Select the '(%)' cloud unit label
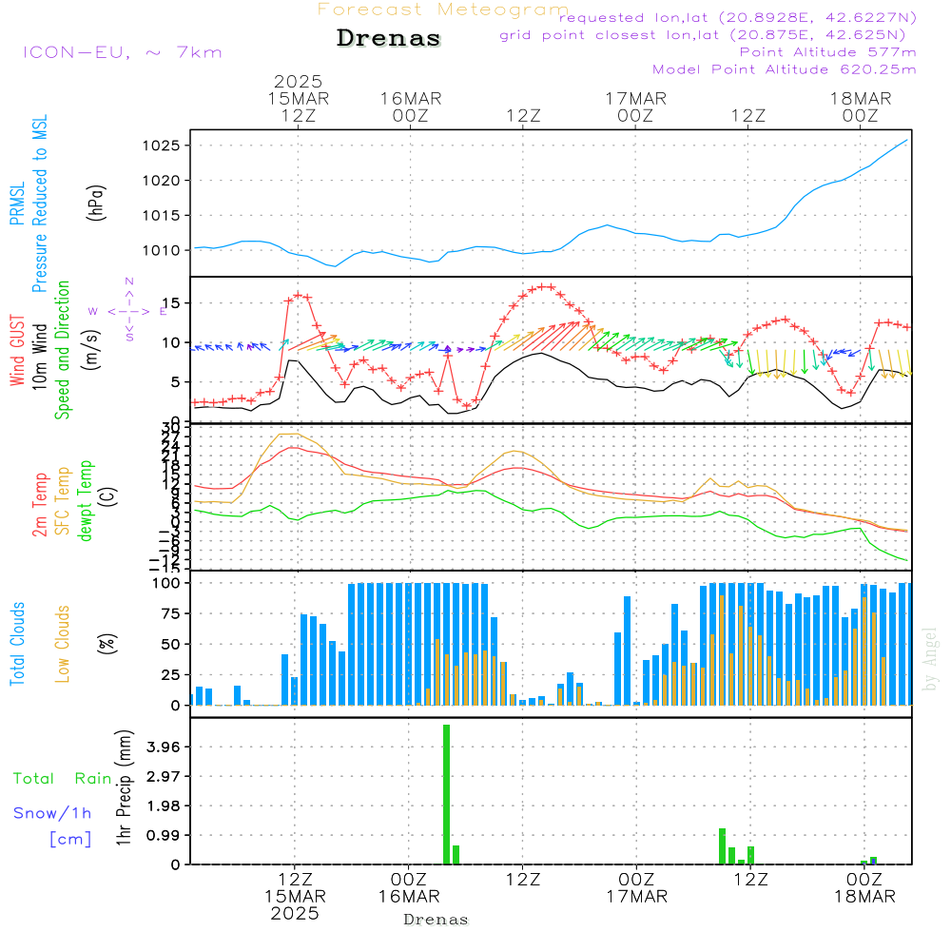The height and width of the screenshot is (951, 951). [x=107, y=644]
